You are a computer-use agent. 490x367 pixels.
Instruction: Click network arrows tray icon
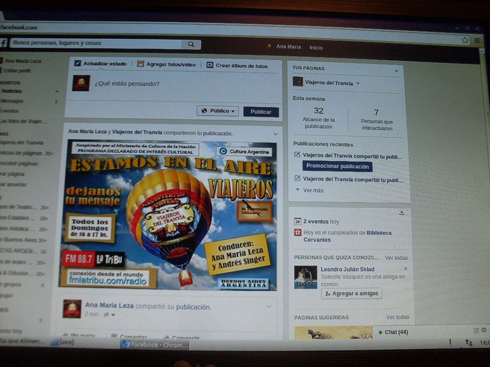469,343
